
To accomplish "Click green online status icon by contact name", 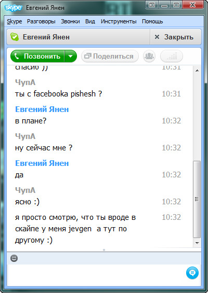I will click(15, 37).
